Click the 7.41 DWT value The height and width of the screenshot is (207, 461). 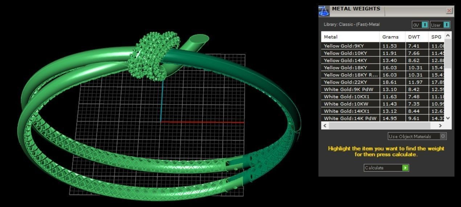pos(414,46)
